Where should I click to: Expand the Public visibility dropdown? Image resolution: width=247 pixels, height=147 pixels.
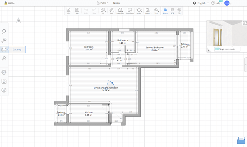click(x=103, y=3)
